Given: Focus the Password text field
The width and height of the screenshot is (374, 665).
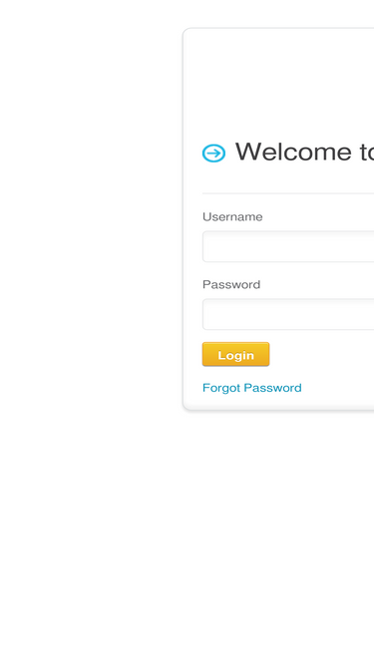Looking at the screenshot, I should point(288,314).
